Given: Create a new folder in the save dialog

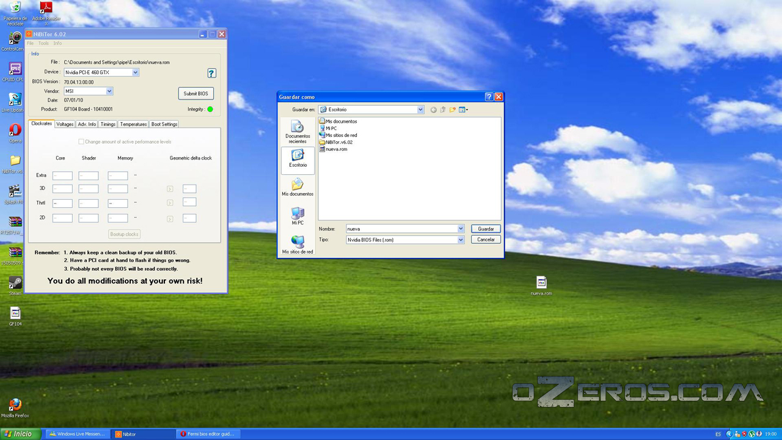Looking at the screenshot, I should pyautogui.click(x=453, y=110).
